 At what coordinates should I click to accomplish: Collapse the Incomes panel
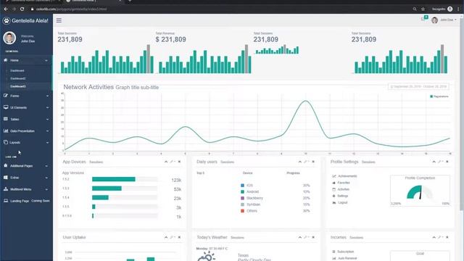[x=434, y=237]
